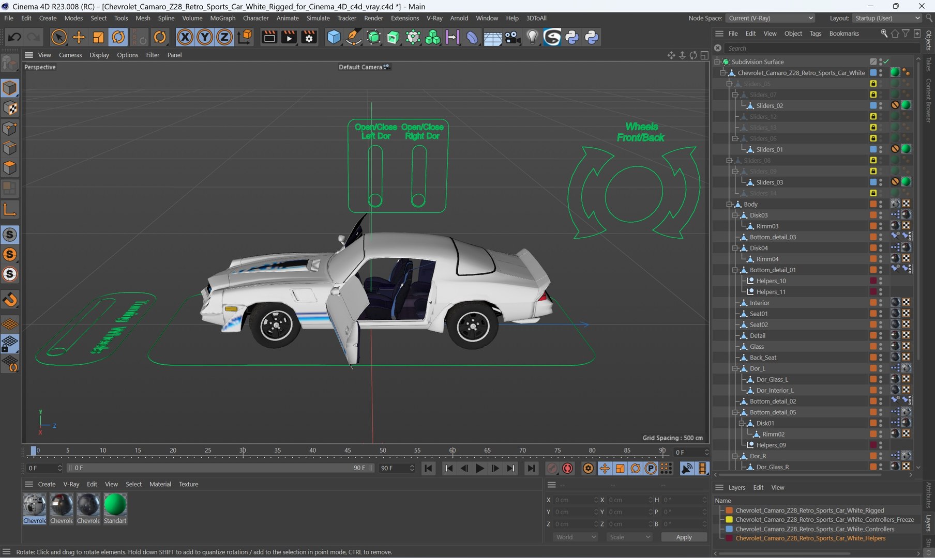Collapse the Bottom_detail_05 hierarchy

pyautogui.click(x=735, y=412)
